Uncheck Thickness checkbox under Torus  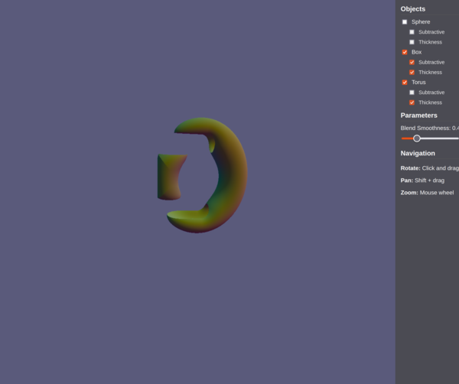click(x=412, y=103)
